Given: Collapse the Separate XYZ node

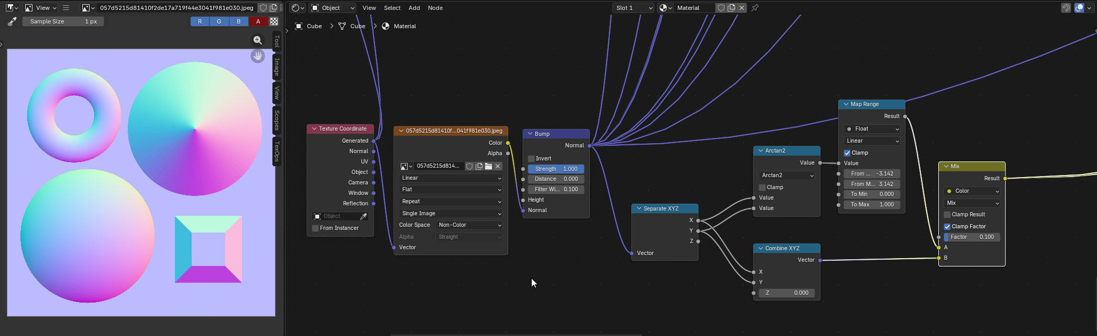Looking at the screenshot, I should [639, 208].
